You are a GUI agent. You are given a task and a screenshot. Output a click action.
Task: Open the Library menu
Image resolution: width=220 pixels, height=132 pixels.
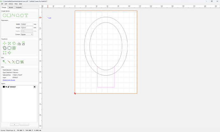point(11,4)
